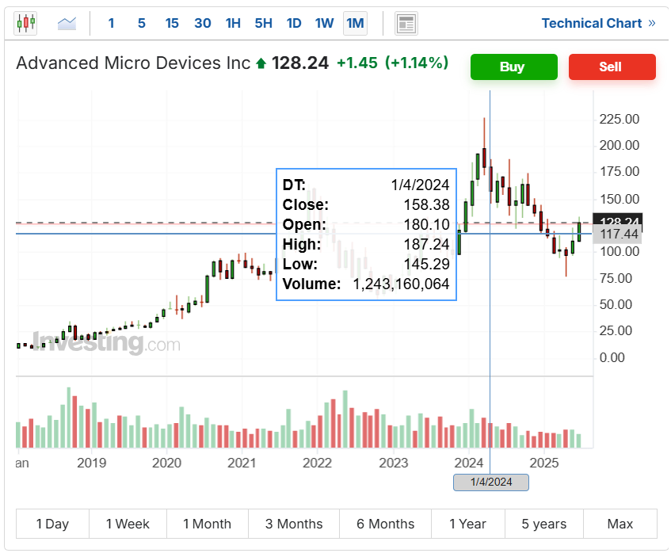The height and width of the screenshot is (553, 671).
Task: Select the candlestick chart type icon
Action: tap(25, 23)
